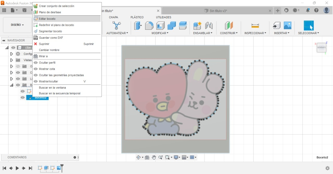Select the Pan hand tool
Viewport: 333px width, 174px height.
[154, 157]
